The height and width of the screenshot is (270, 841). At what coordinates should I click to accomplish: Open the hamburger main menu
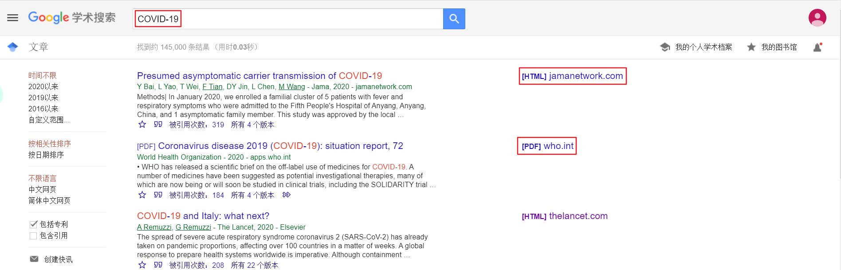[x=13, y=18]
